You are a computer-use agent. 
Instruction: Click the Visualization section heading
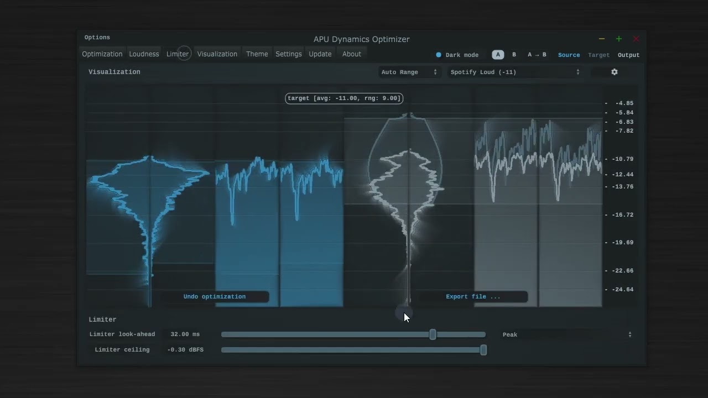click(114, 72)
